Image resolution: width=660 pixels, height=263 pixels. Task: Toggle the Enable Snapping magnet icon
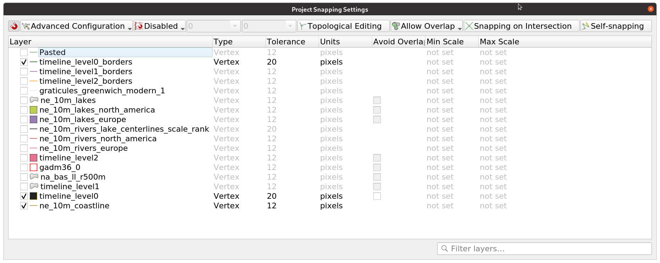tap(14, 26)
